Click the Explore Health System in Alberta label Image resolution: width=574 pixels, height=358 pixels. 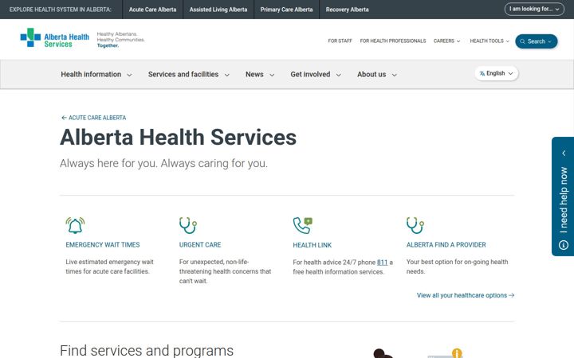click(x=61, y=10)
